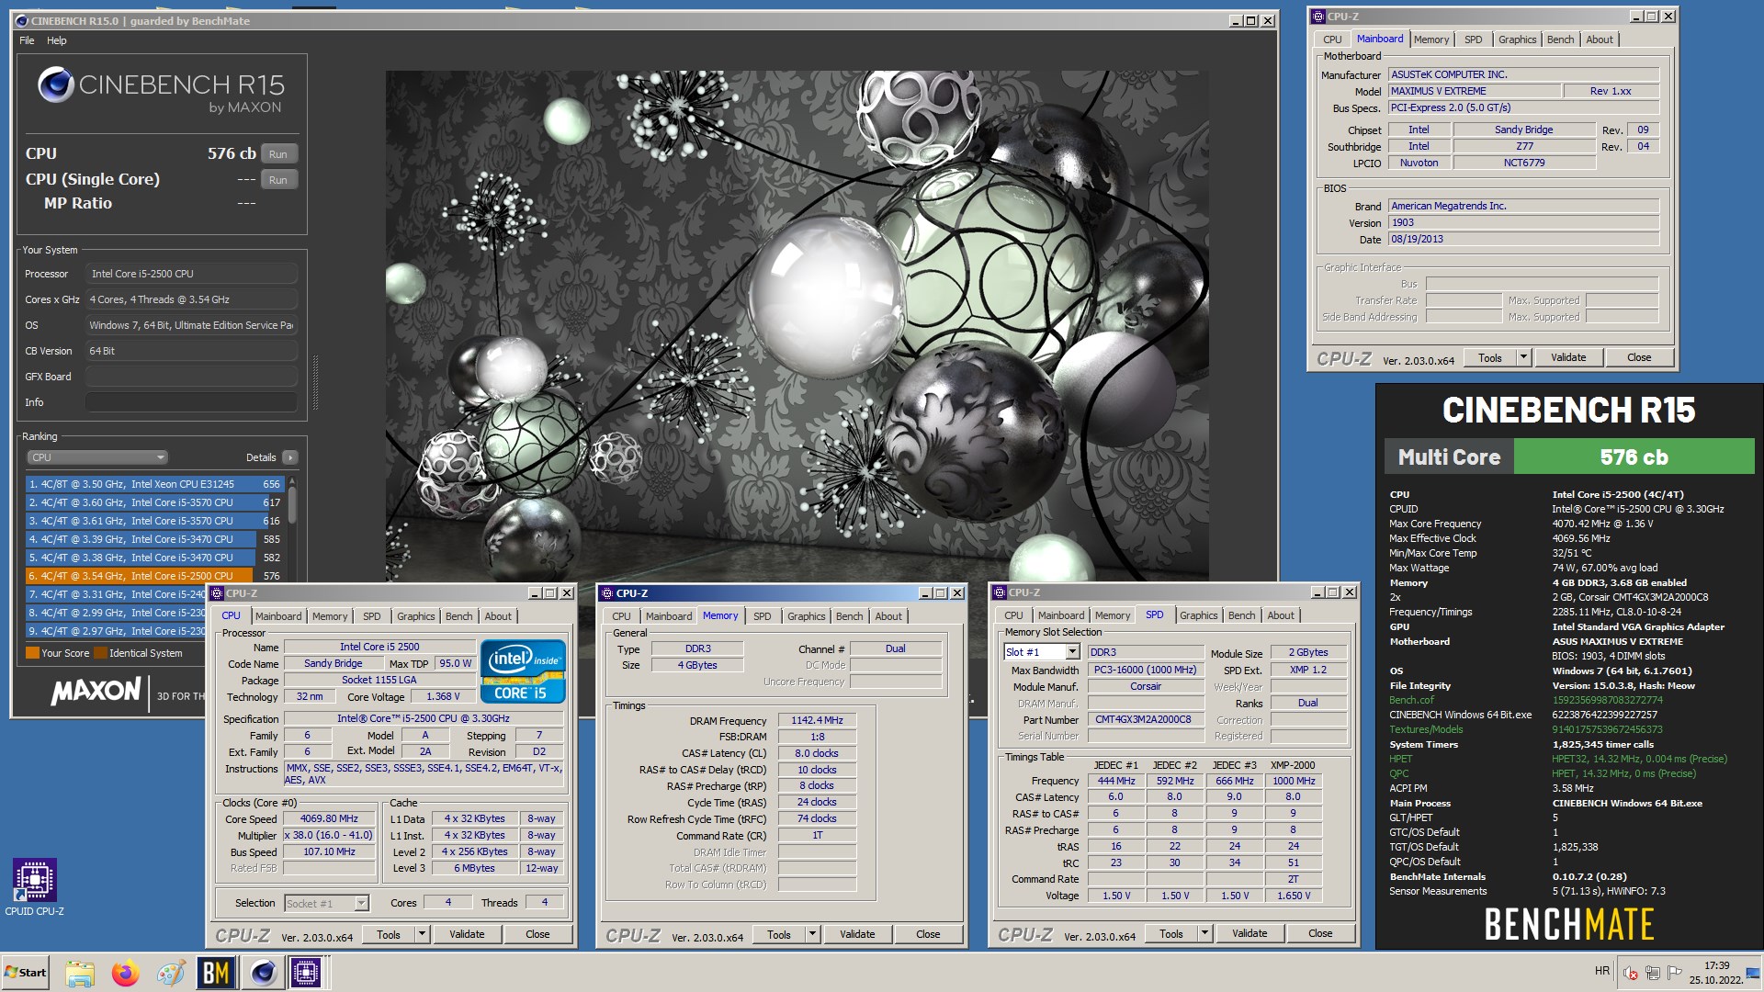Open the muted volume tray icon
This screenshot has width=1764, height=992.
[1631, 973]
